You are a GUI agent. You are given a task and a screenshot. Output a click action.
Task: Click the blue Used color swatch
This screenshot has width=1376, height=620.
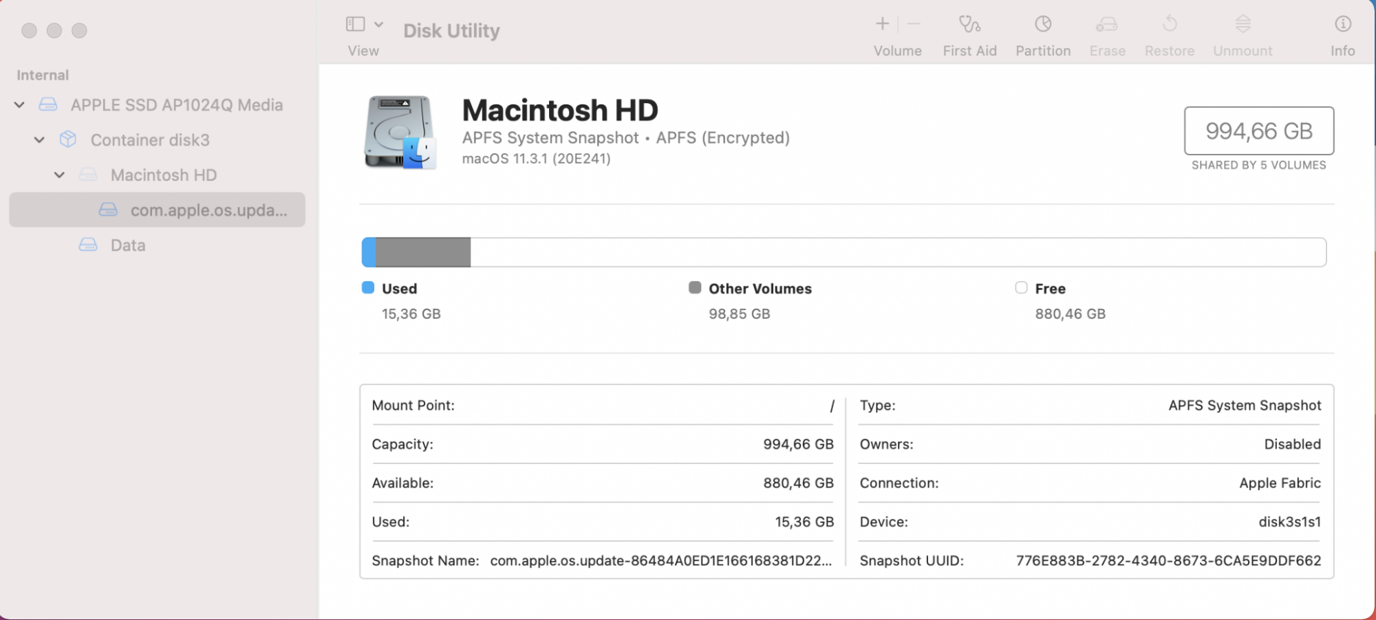(x=368, y=287)
